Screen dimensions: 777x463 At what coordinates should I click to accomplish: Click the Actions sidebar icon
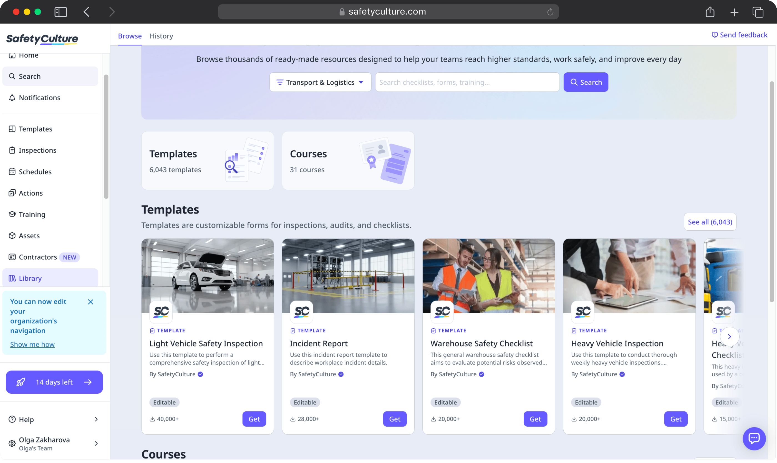[x=12, y=193]
